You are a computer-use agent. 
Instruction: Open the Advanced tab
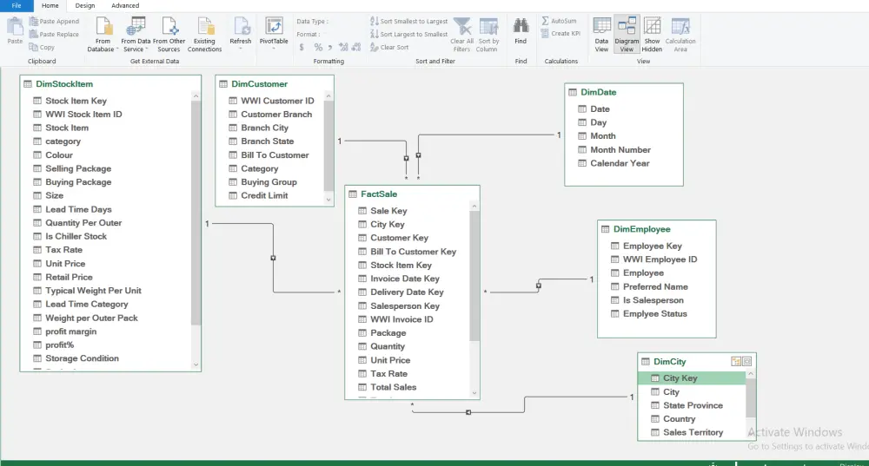click(x=125, y=5)
